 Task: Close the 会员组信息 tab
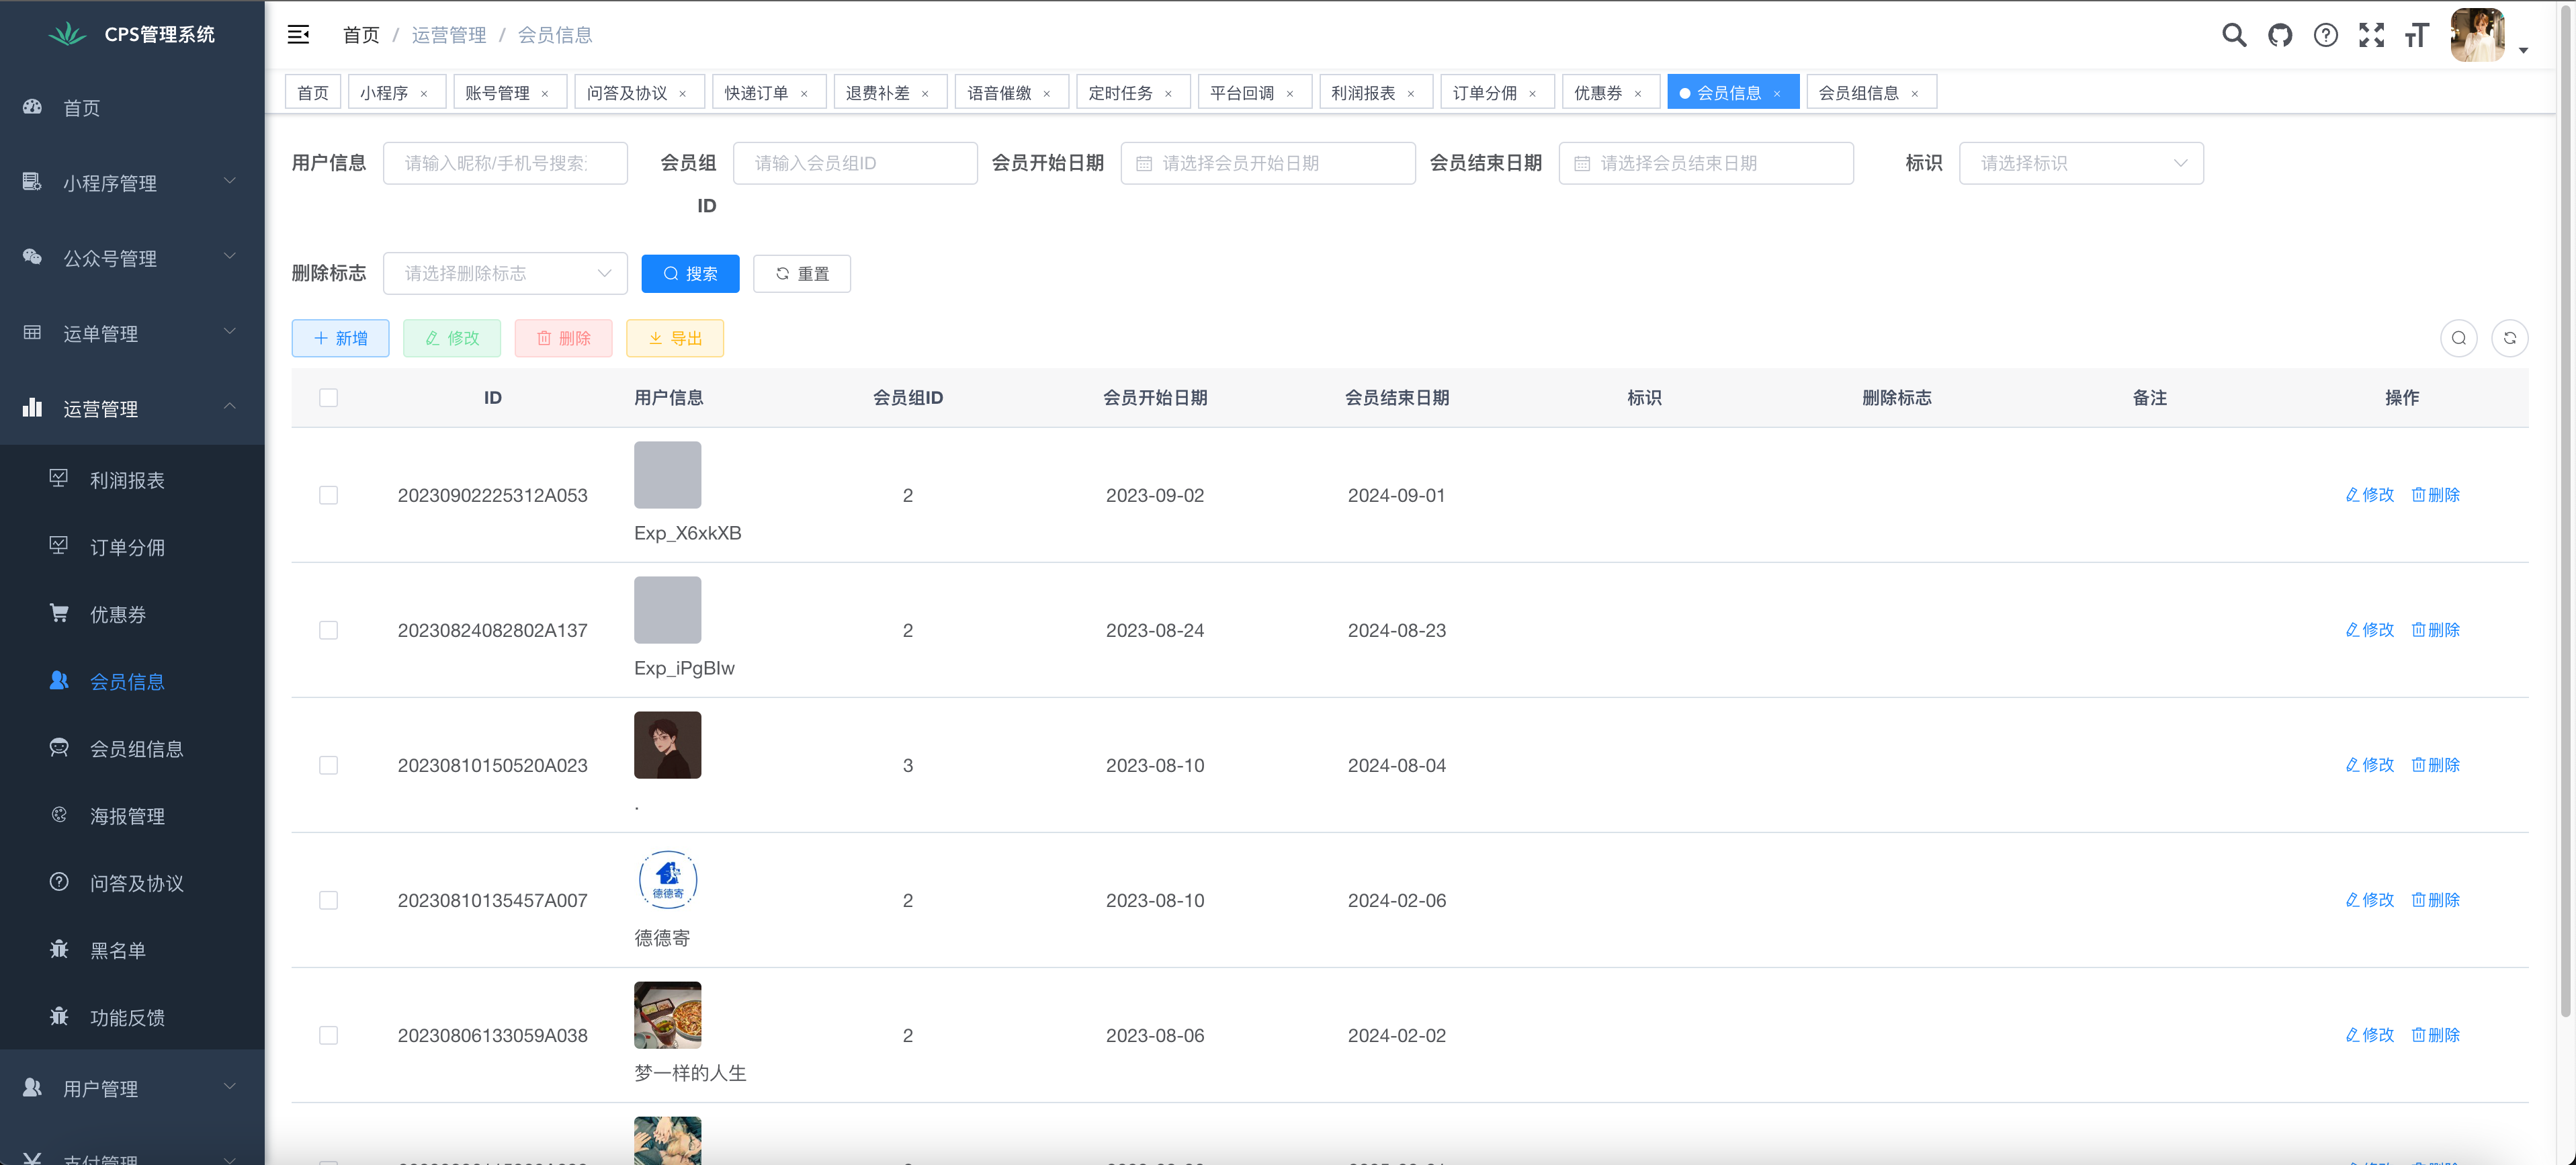pos(1915,93)
